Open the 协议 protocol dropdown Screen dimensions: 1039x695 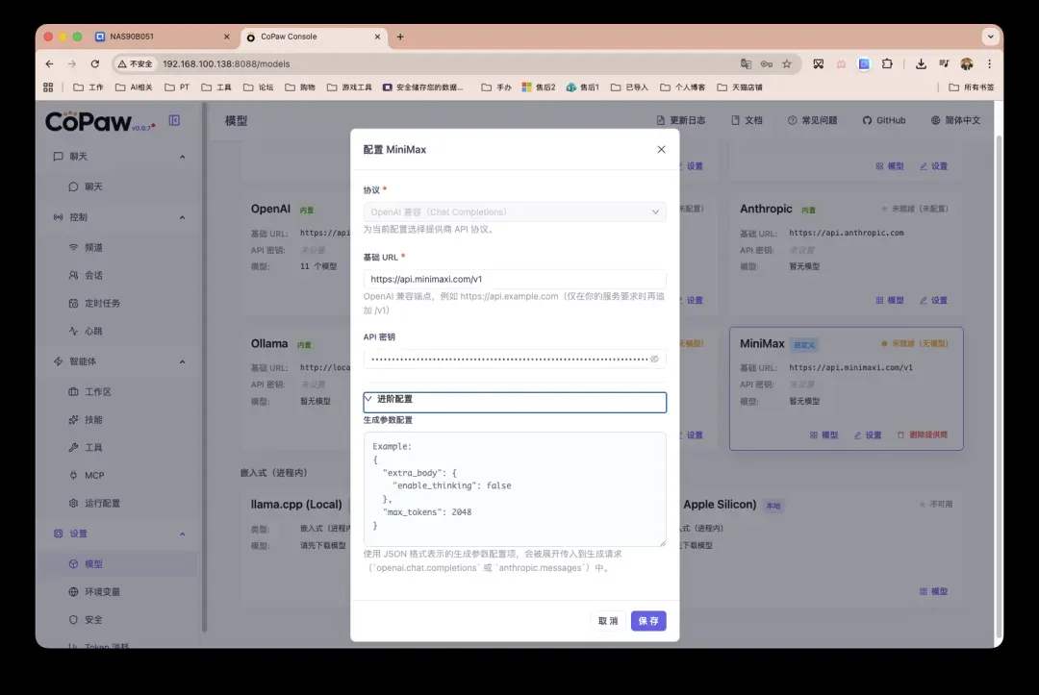pyautogui.click(x=514, y=211)
